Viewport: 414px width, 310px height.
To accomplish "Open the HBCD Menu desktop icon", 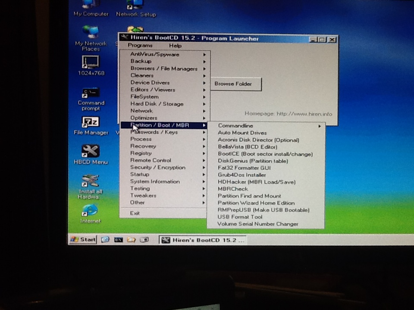I will tap(91, 155).
